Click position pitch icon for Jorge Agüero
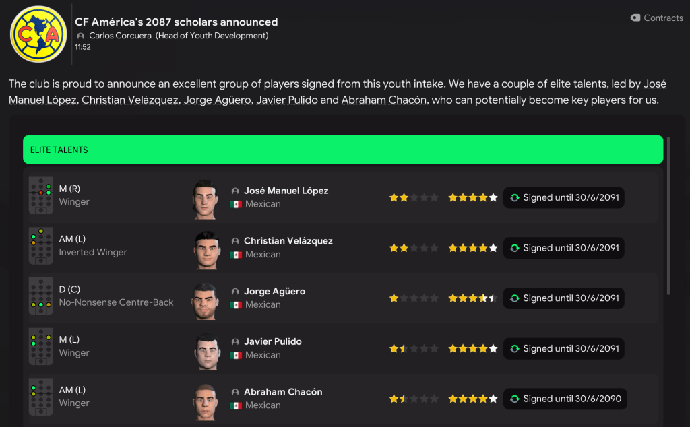 [41, 297]
